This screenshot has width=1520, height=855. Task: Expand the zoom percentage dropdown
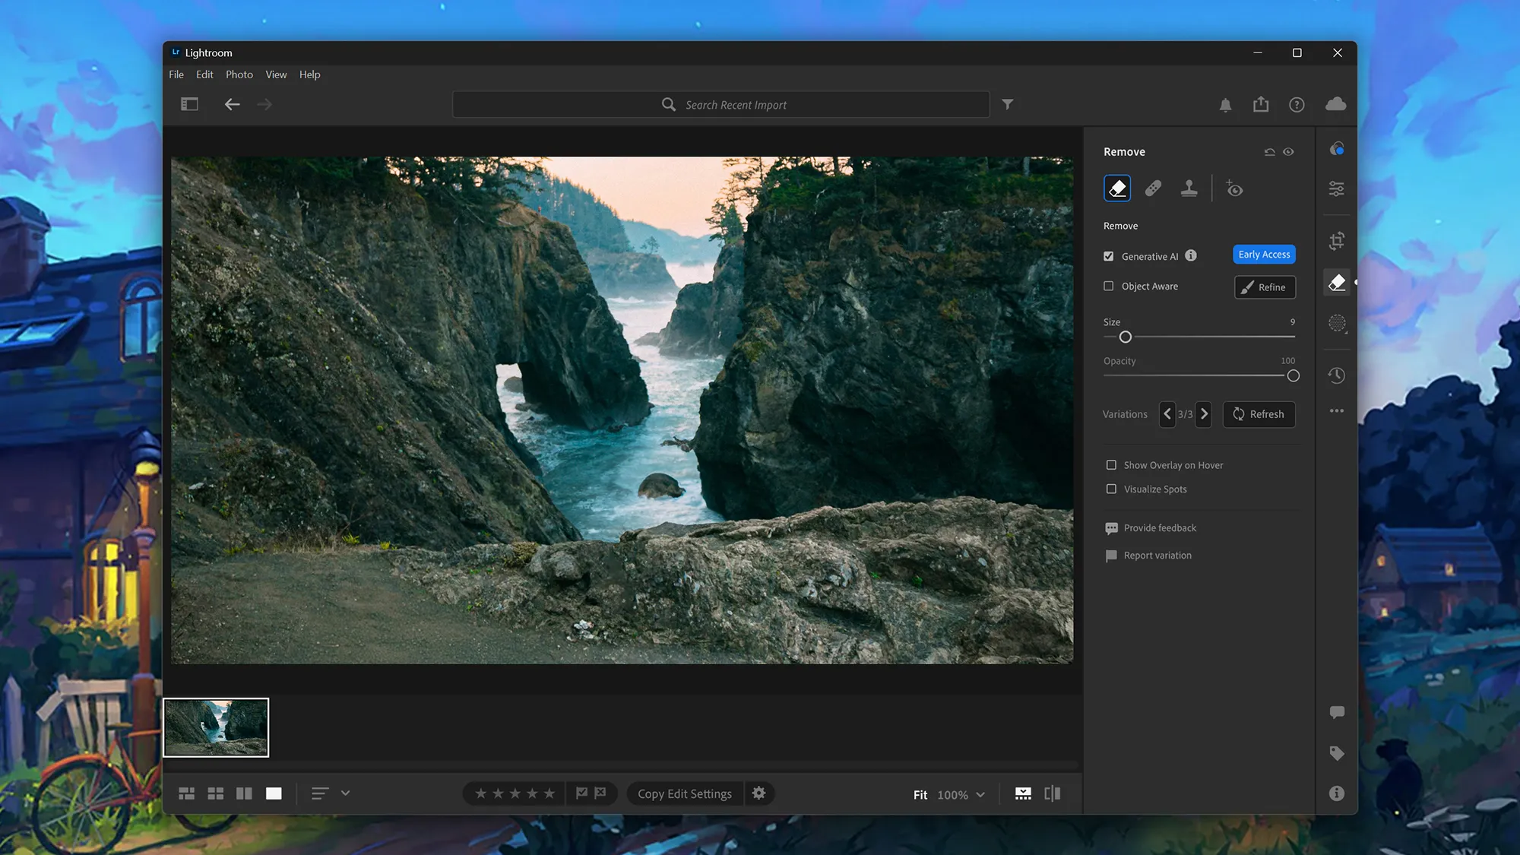point(980,794)
